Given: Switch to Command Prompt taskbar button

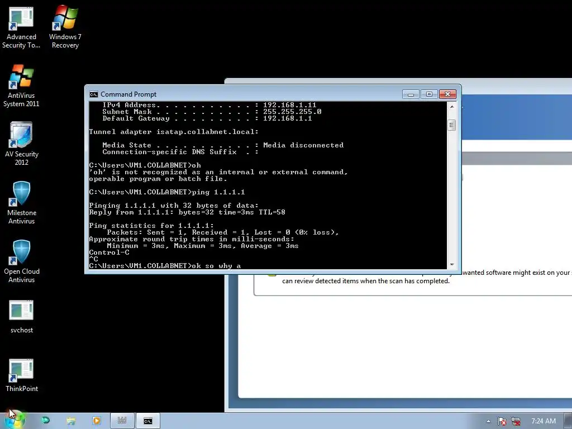Looking at the screenshot, I should tap(147, 421).
